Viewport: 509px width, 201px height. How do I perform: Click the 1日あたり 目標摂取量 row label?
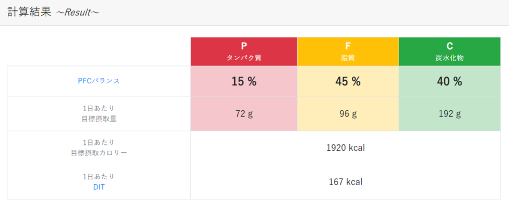pos(99,114)
